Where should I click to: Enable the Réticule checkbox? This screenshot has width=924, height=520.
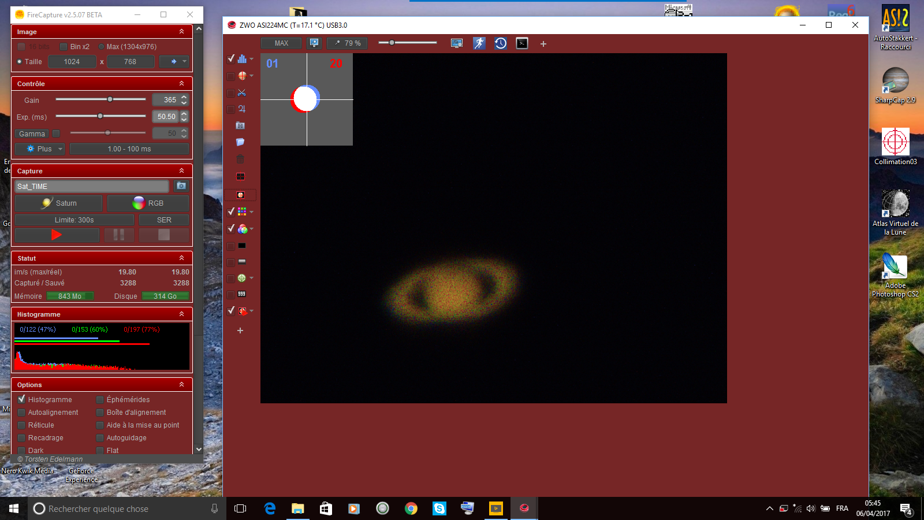(21, 425)
